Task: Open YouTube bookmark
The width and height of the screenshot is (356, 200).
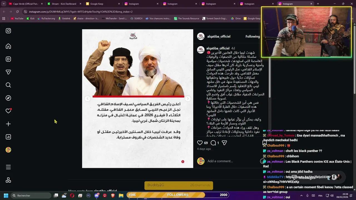Action: point(17,19)
